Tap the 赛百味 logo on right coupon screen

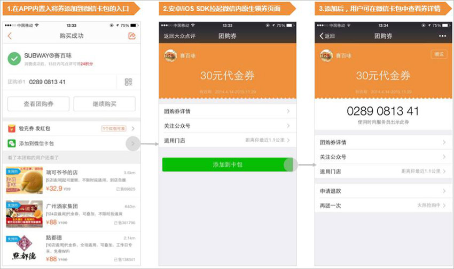326,55
